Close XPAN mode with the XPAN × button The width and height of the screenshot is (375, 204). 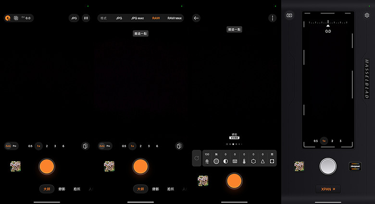tap(328, 189)
